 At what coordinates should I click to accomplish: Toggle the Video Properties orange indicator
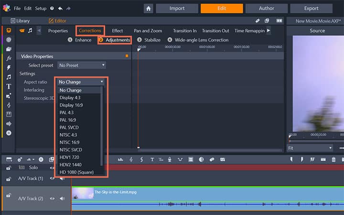click(x=127, y=56)
